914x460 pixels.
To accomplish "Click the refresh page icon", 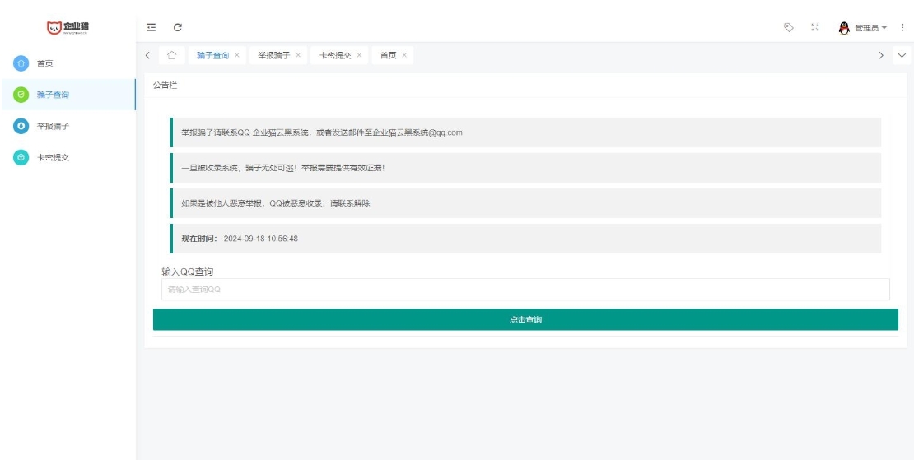I will pos(178,28).
